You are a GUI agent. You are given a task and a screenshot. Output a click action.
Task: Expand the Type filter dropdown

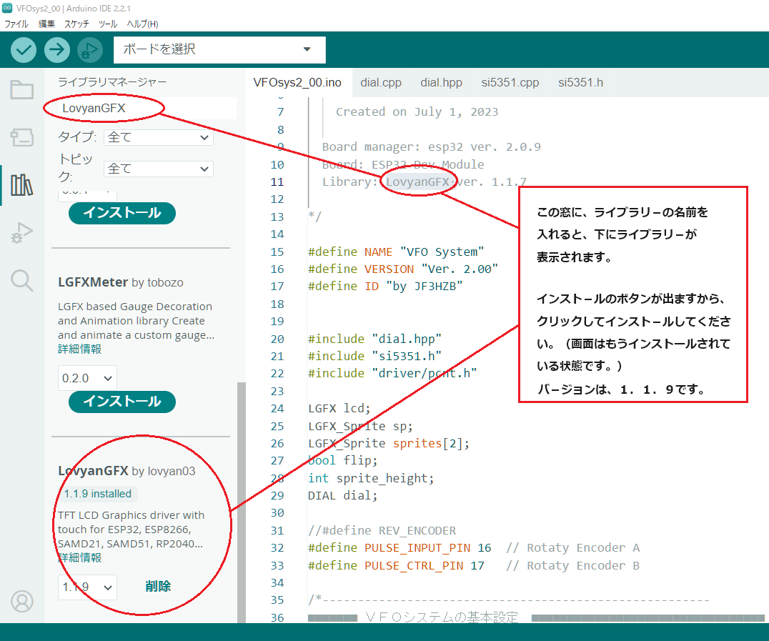(x=159, y=137)
